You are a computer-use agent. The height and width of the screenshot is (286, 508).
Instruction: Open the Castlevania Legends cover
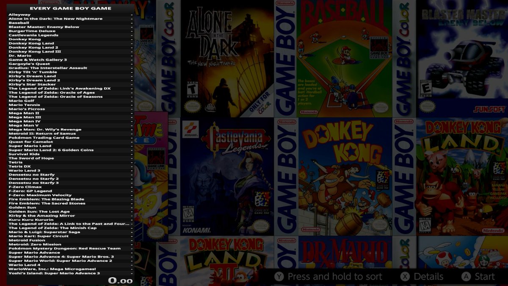[227, 177]
